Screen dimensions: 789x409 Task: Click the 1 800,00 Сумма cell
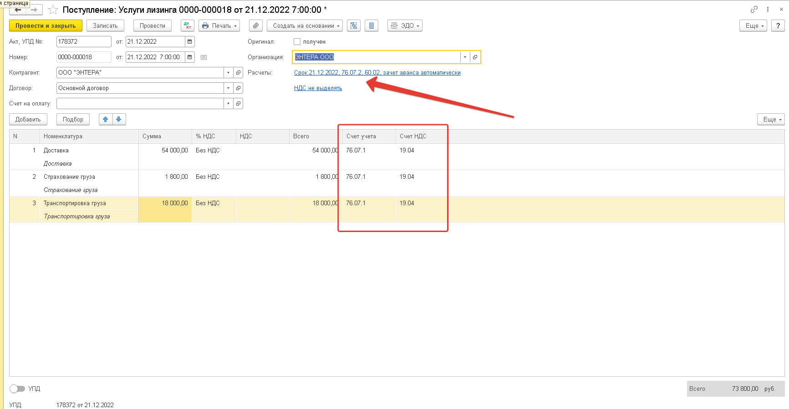(165, 177)
